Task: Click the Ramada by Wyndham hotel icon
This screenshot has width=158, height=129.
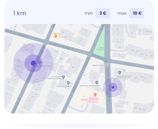Action: click(95, 95)
